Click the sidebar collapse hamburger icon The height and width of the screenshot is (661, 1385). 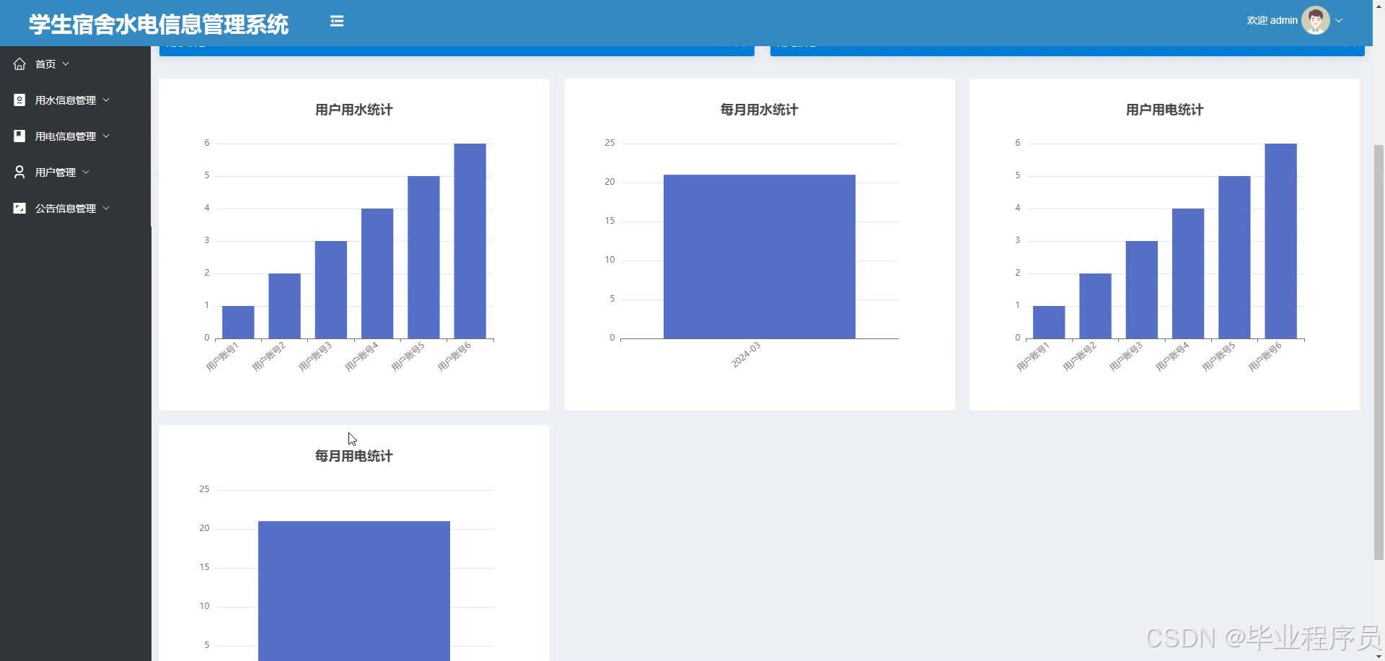pyautogui.click(x=337, y=22)
